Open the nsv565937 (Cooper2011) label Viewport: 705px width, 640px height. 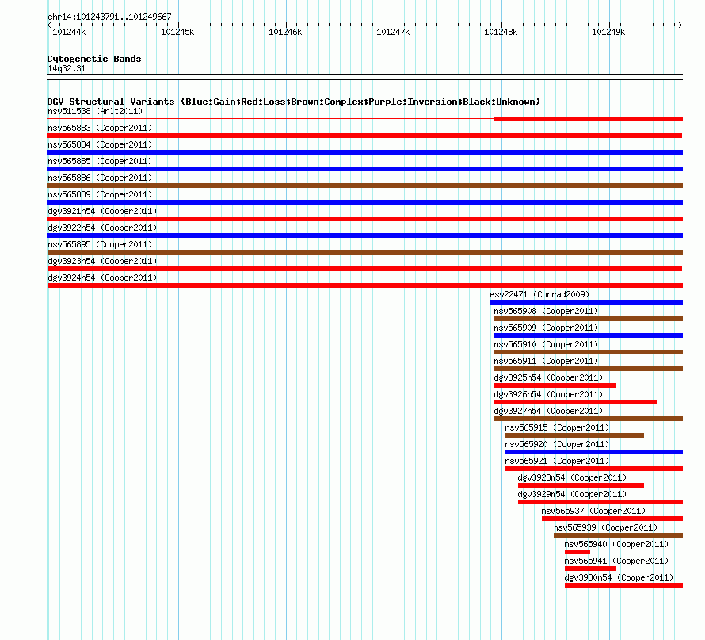pyautogui.click(x=593, y=511)
